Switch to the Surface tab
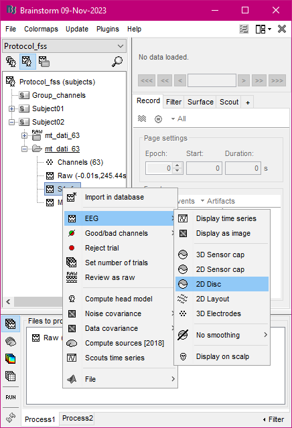Screen dimensions: 292x428 (200, 102)
